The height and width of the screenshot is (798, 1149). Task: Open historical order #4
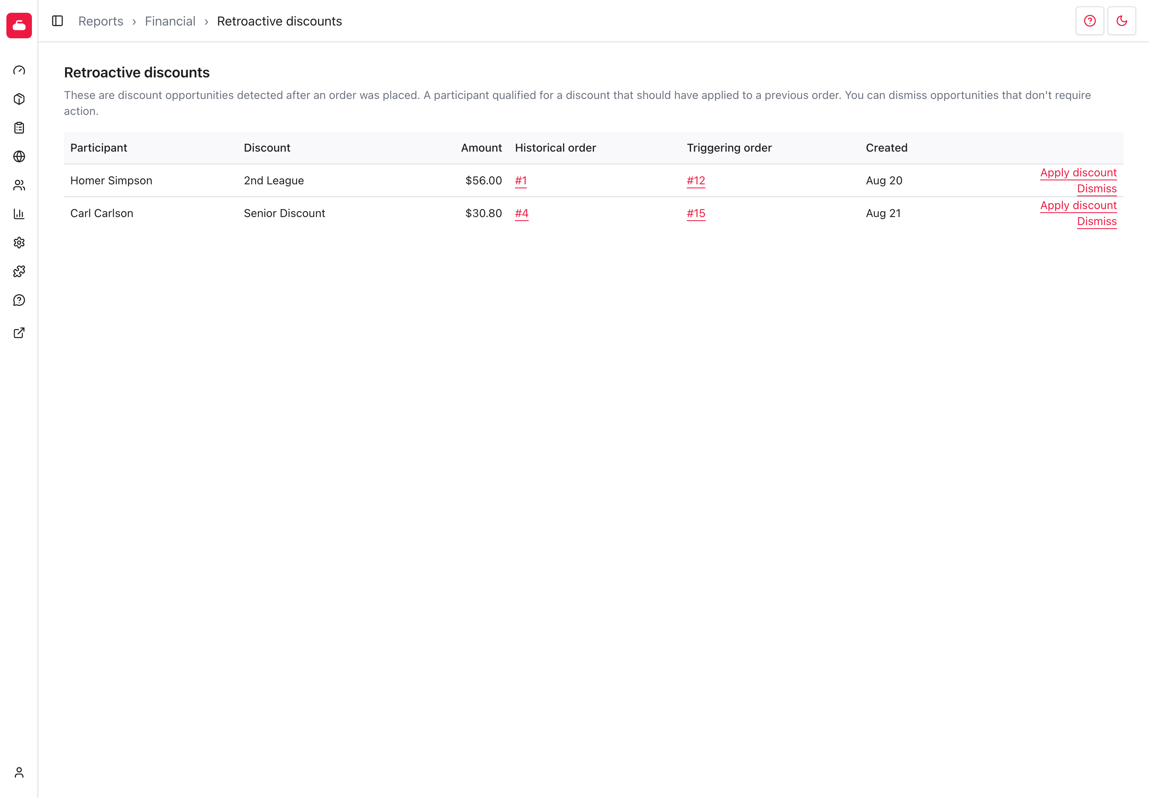[x=521, y=213]
